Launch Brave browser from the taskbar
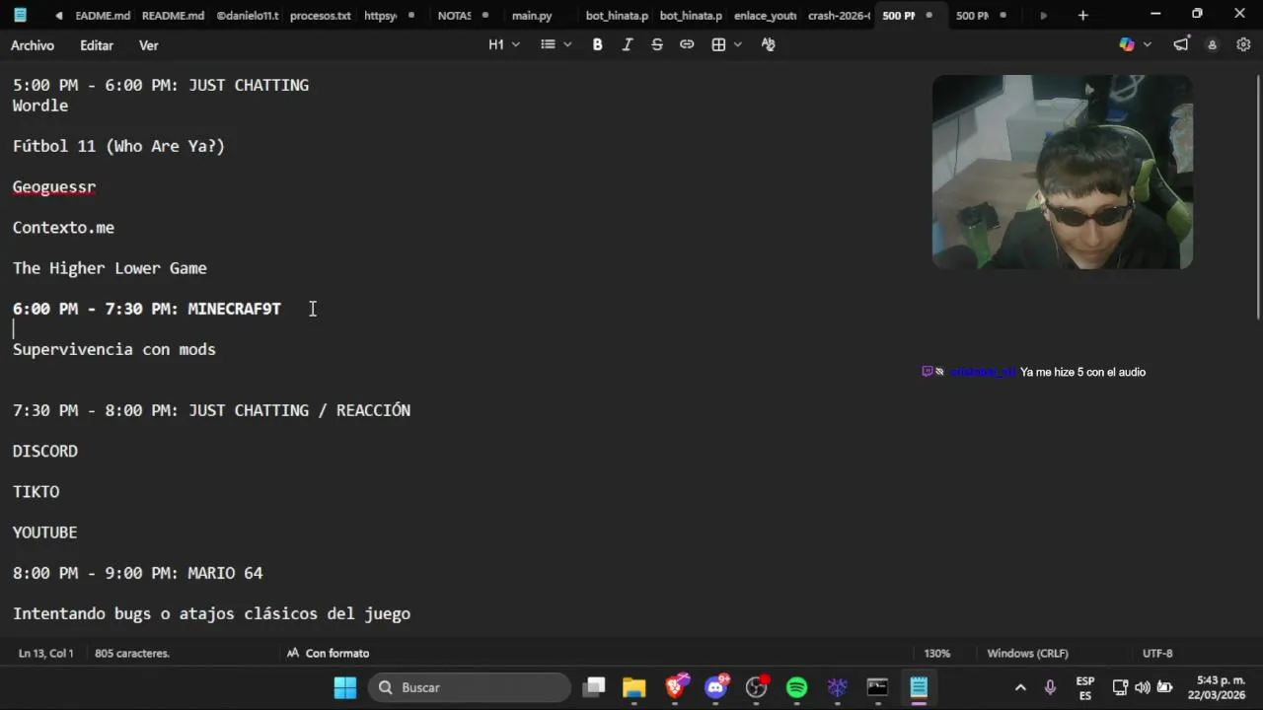The width and height of the screenshot is (1263, 710). (x=676, y=687)
